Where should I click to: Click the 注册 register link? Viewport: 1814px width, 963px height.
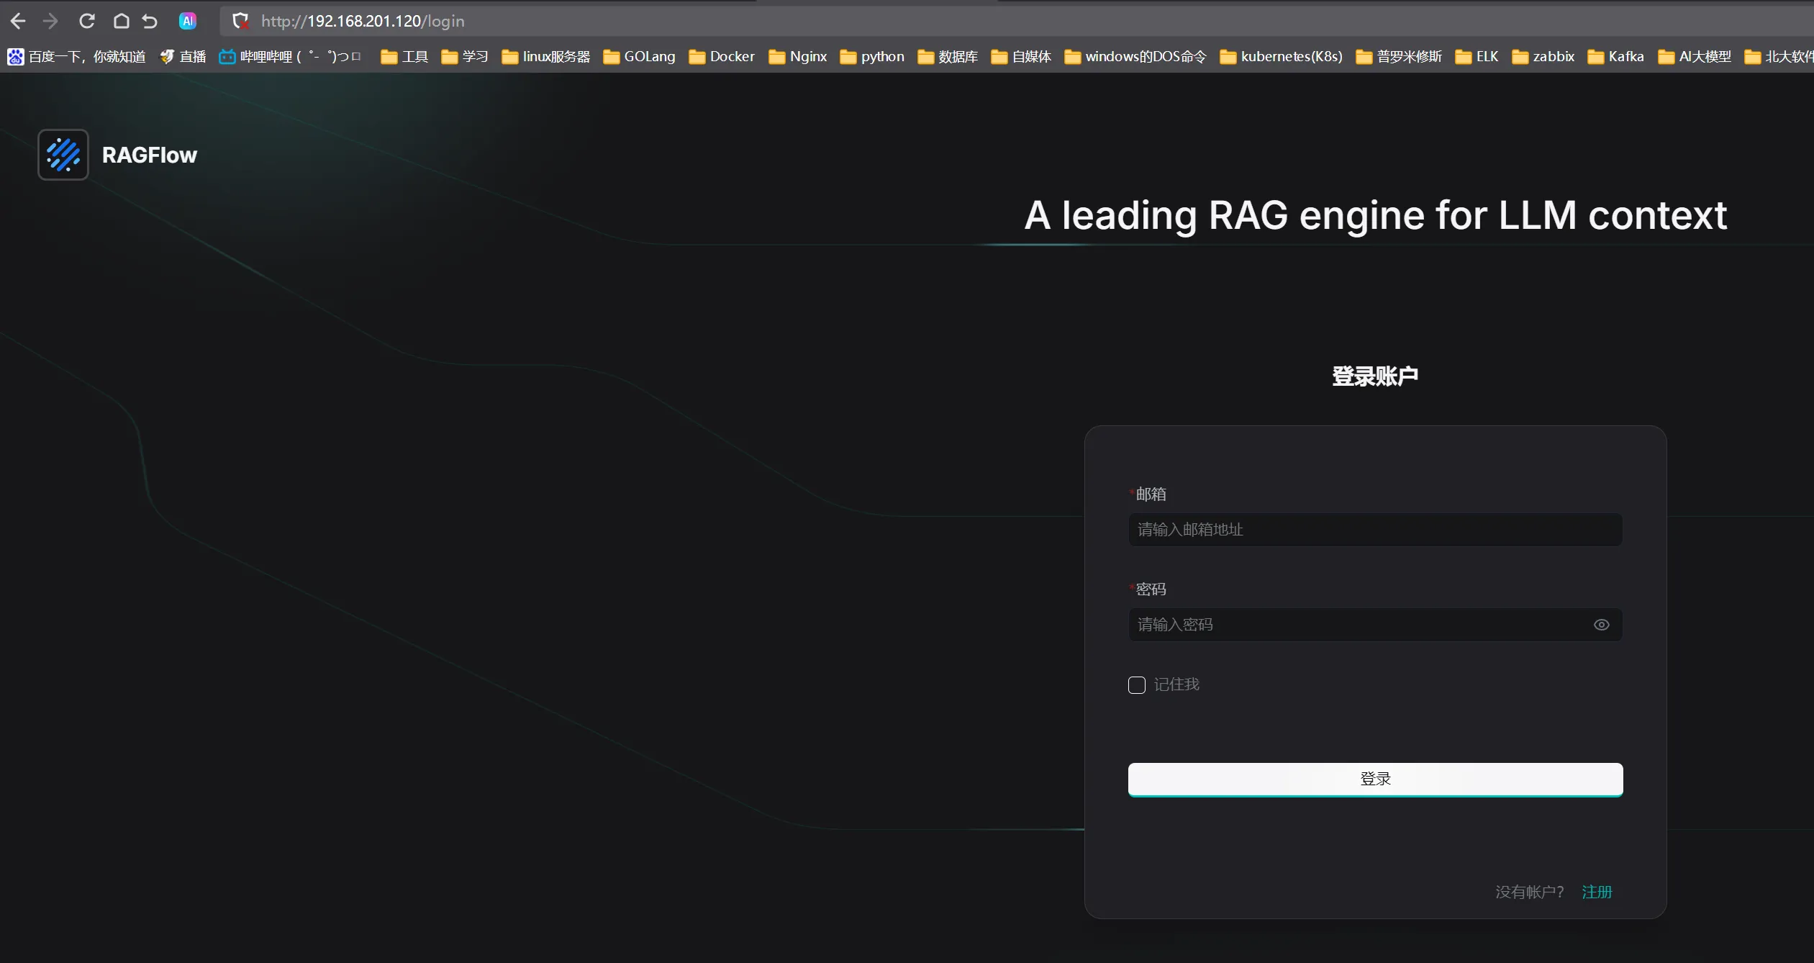click(1597, 892)
